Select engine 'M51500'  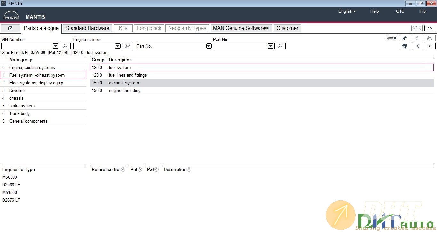[10, 192]
